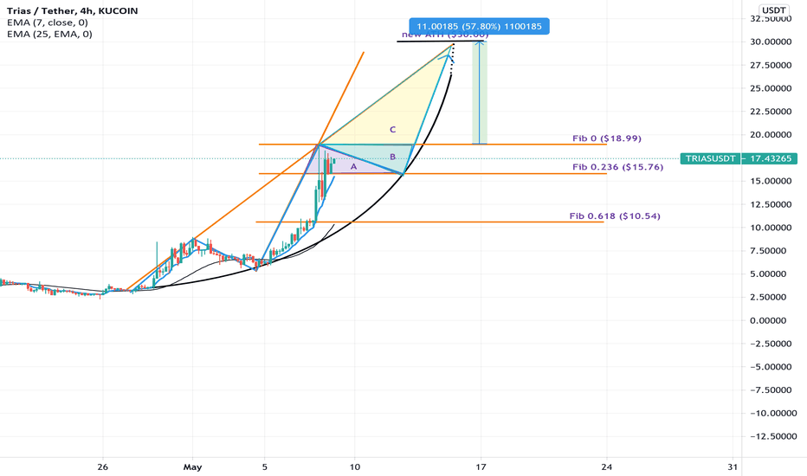
Task: Click the '24' date on time axis
Action: (607, 467)
